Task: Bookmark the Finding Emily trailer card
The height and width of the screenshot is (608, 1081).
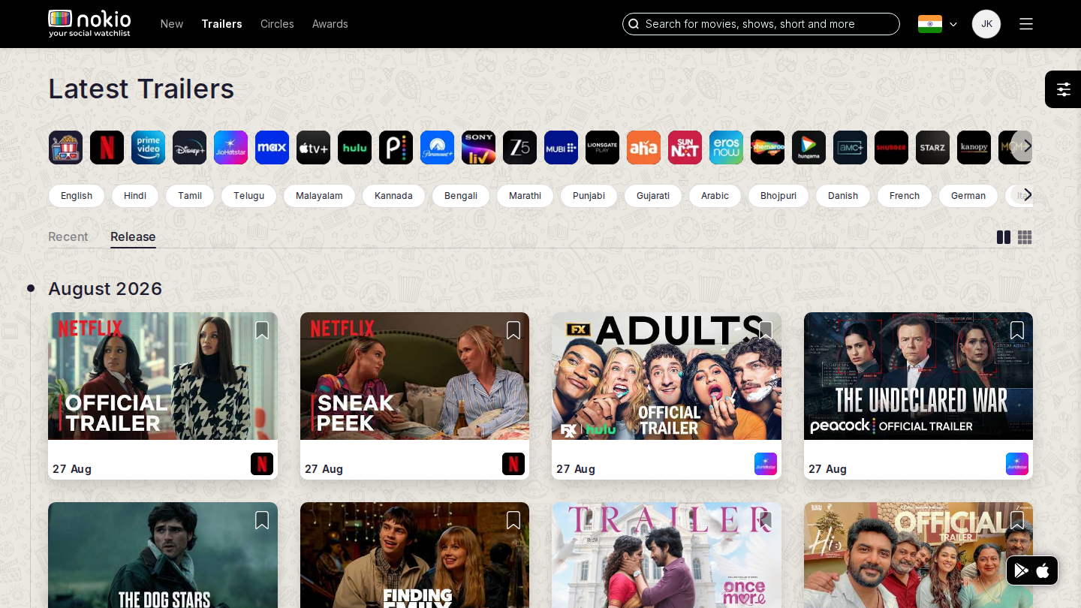Action: pos(513,520)
